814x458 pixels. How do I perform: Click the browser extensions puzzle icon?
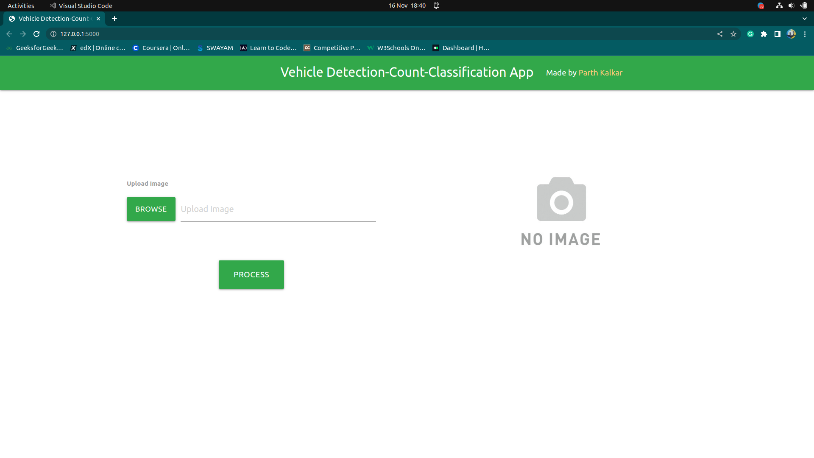pyautogui.click(x=764, y=34)
